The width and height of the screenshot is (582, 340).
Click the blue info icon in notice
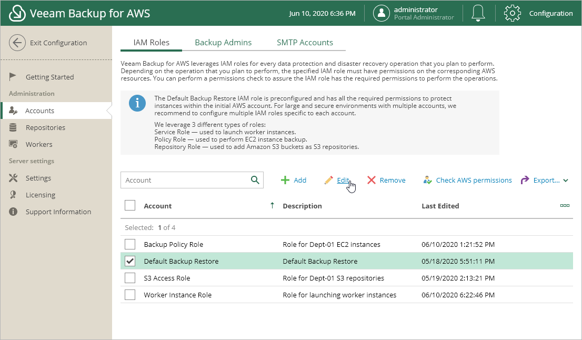(x=137, y=103)
